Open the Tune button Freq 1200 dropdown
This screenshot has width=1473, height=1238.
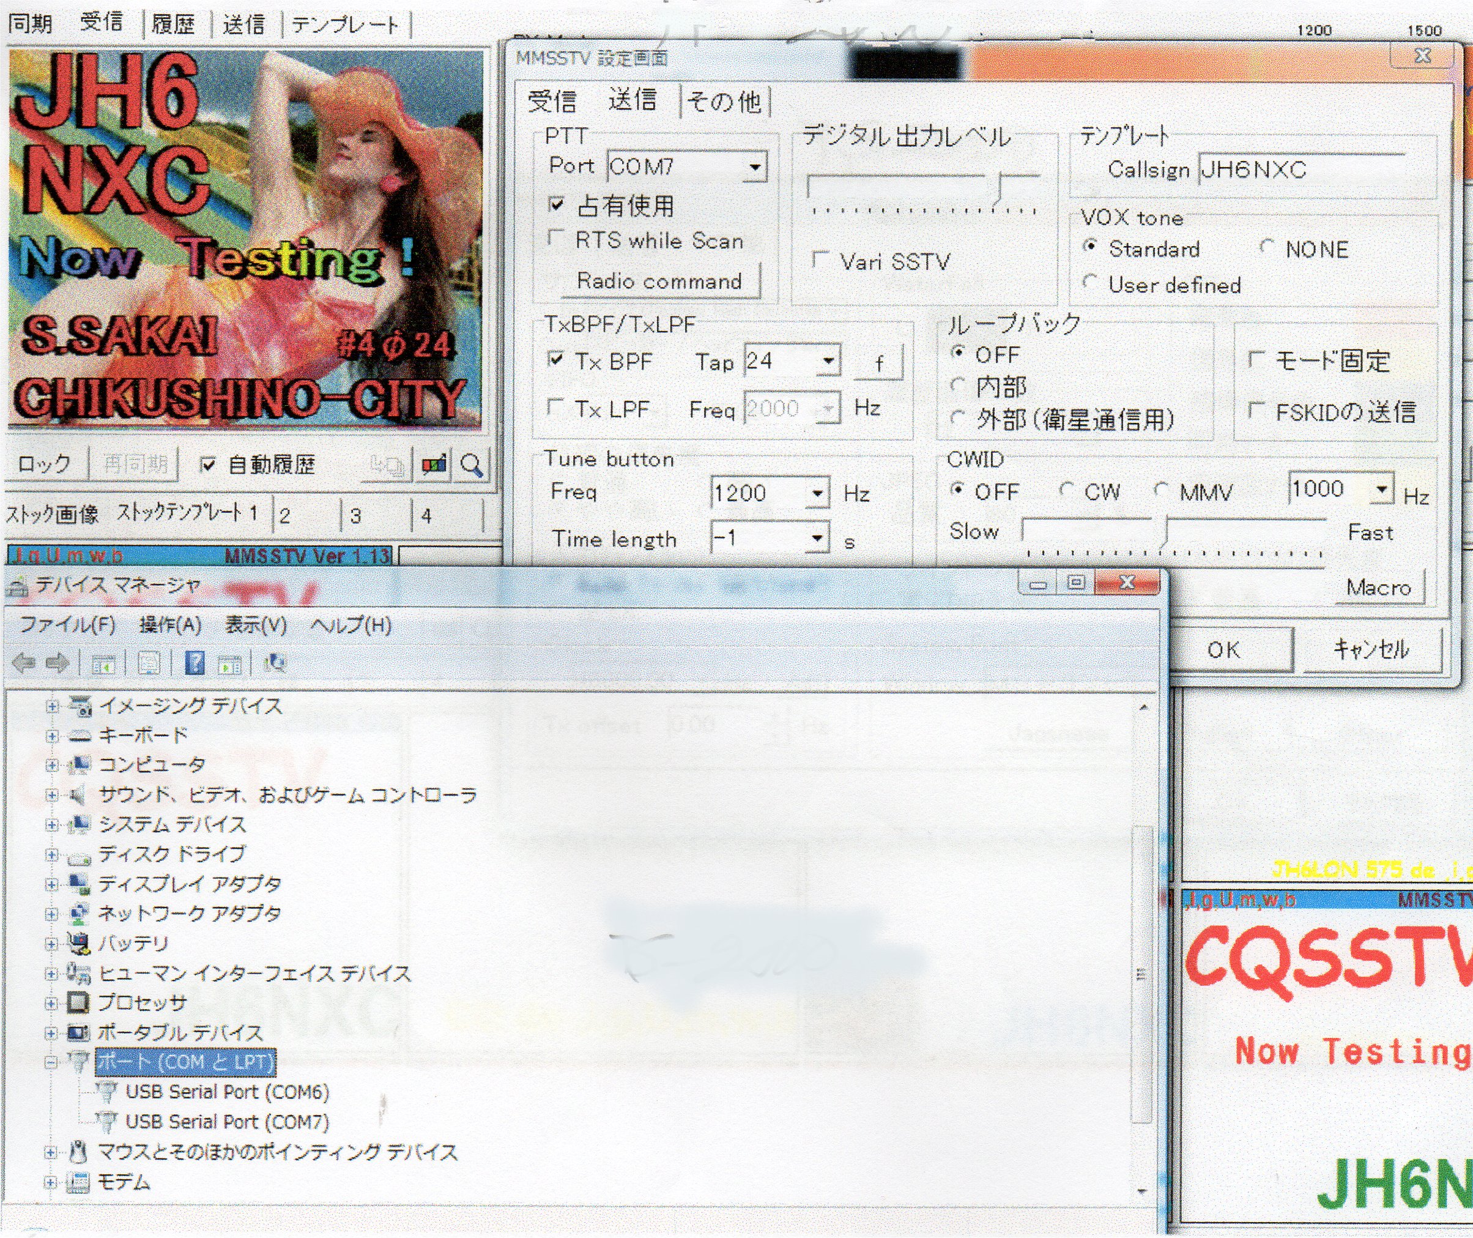click(817, 493)
